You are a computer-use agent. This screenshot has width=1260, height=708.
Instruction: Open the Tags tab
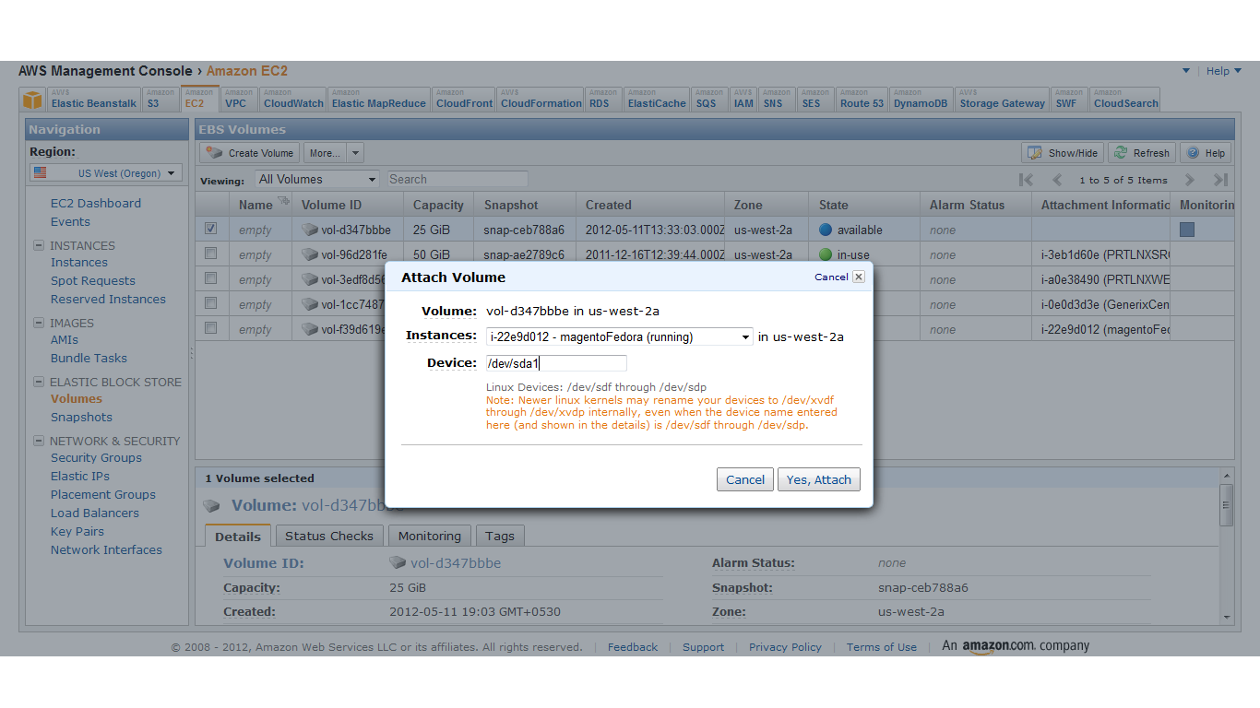point(500,537)
